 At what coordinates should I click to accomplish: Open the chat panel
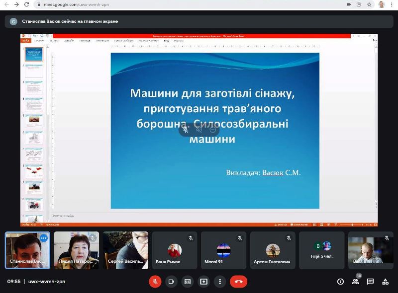pos(370,282)
